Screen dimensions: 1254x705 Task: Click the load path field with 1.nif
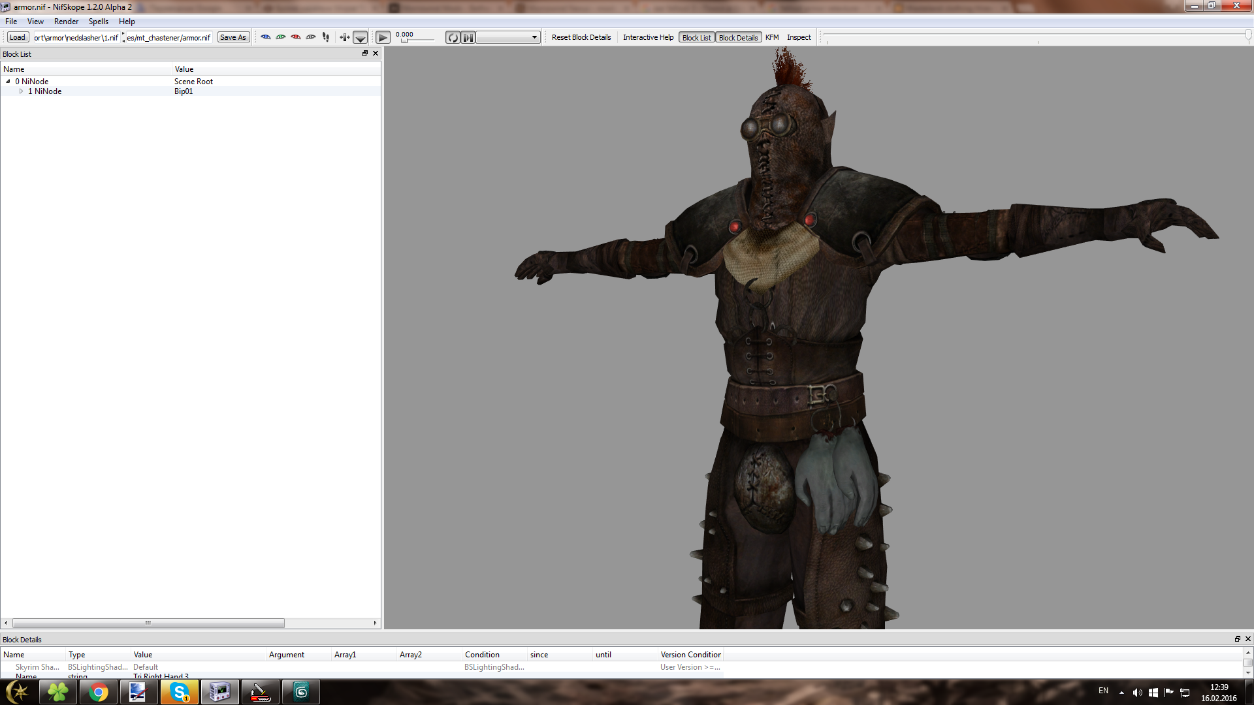coord(76,37)
